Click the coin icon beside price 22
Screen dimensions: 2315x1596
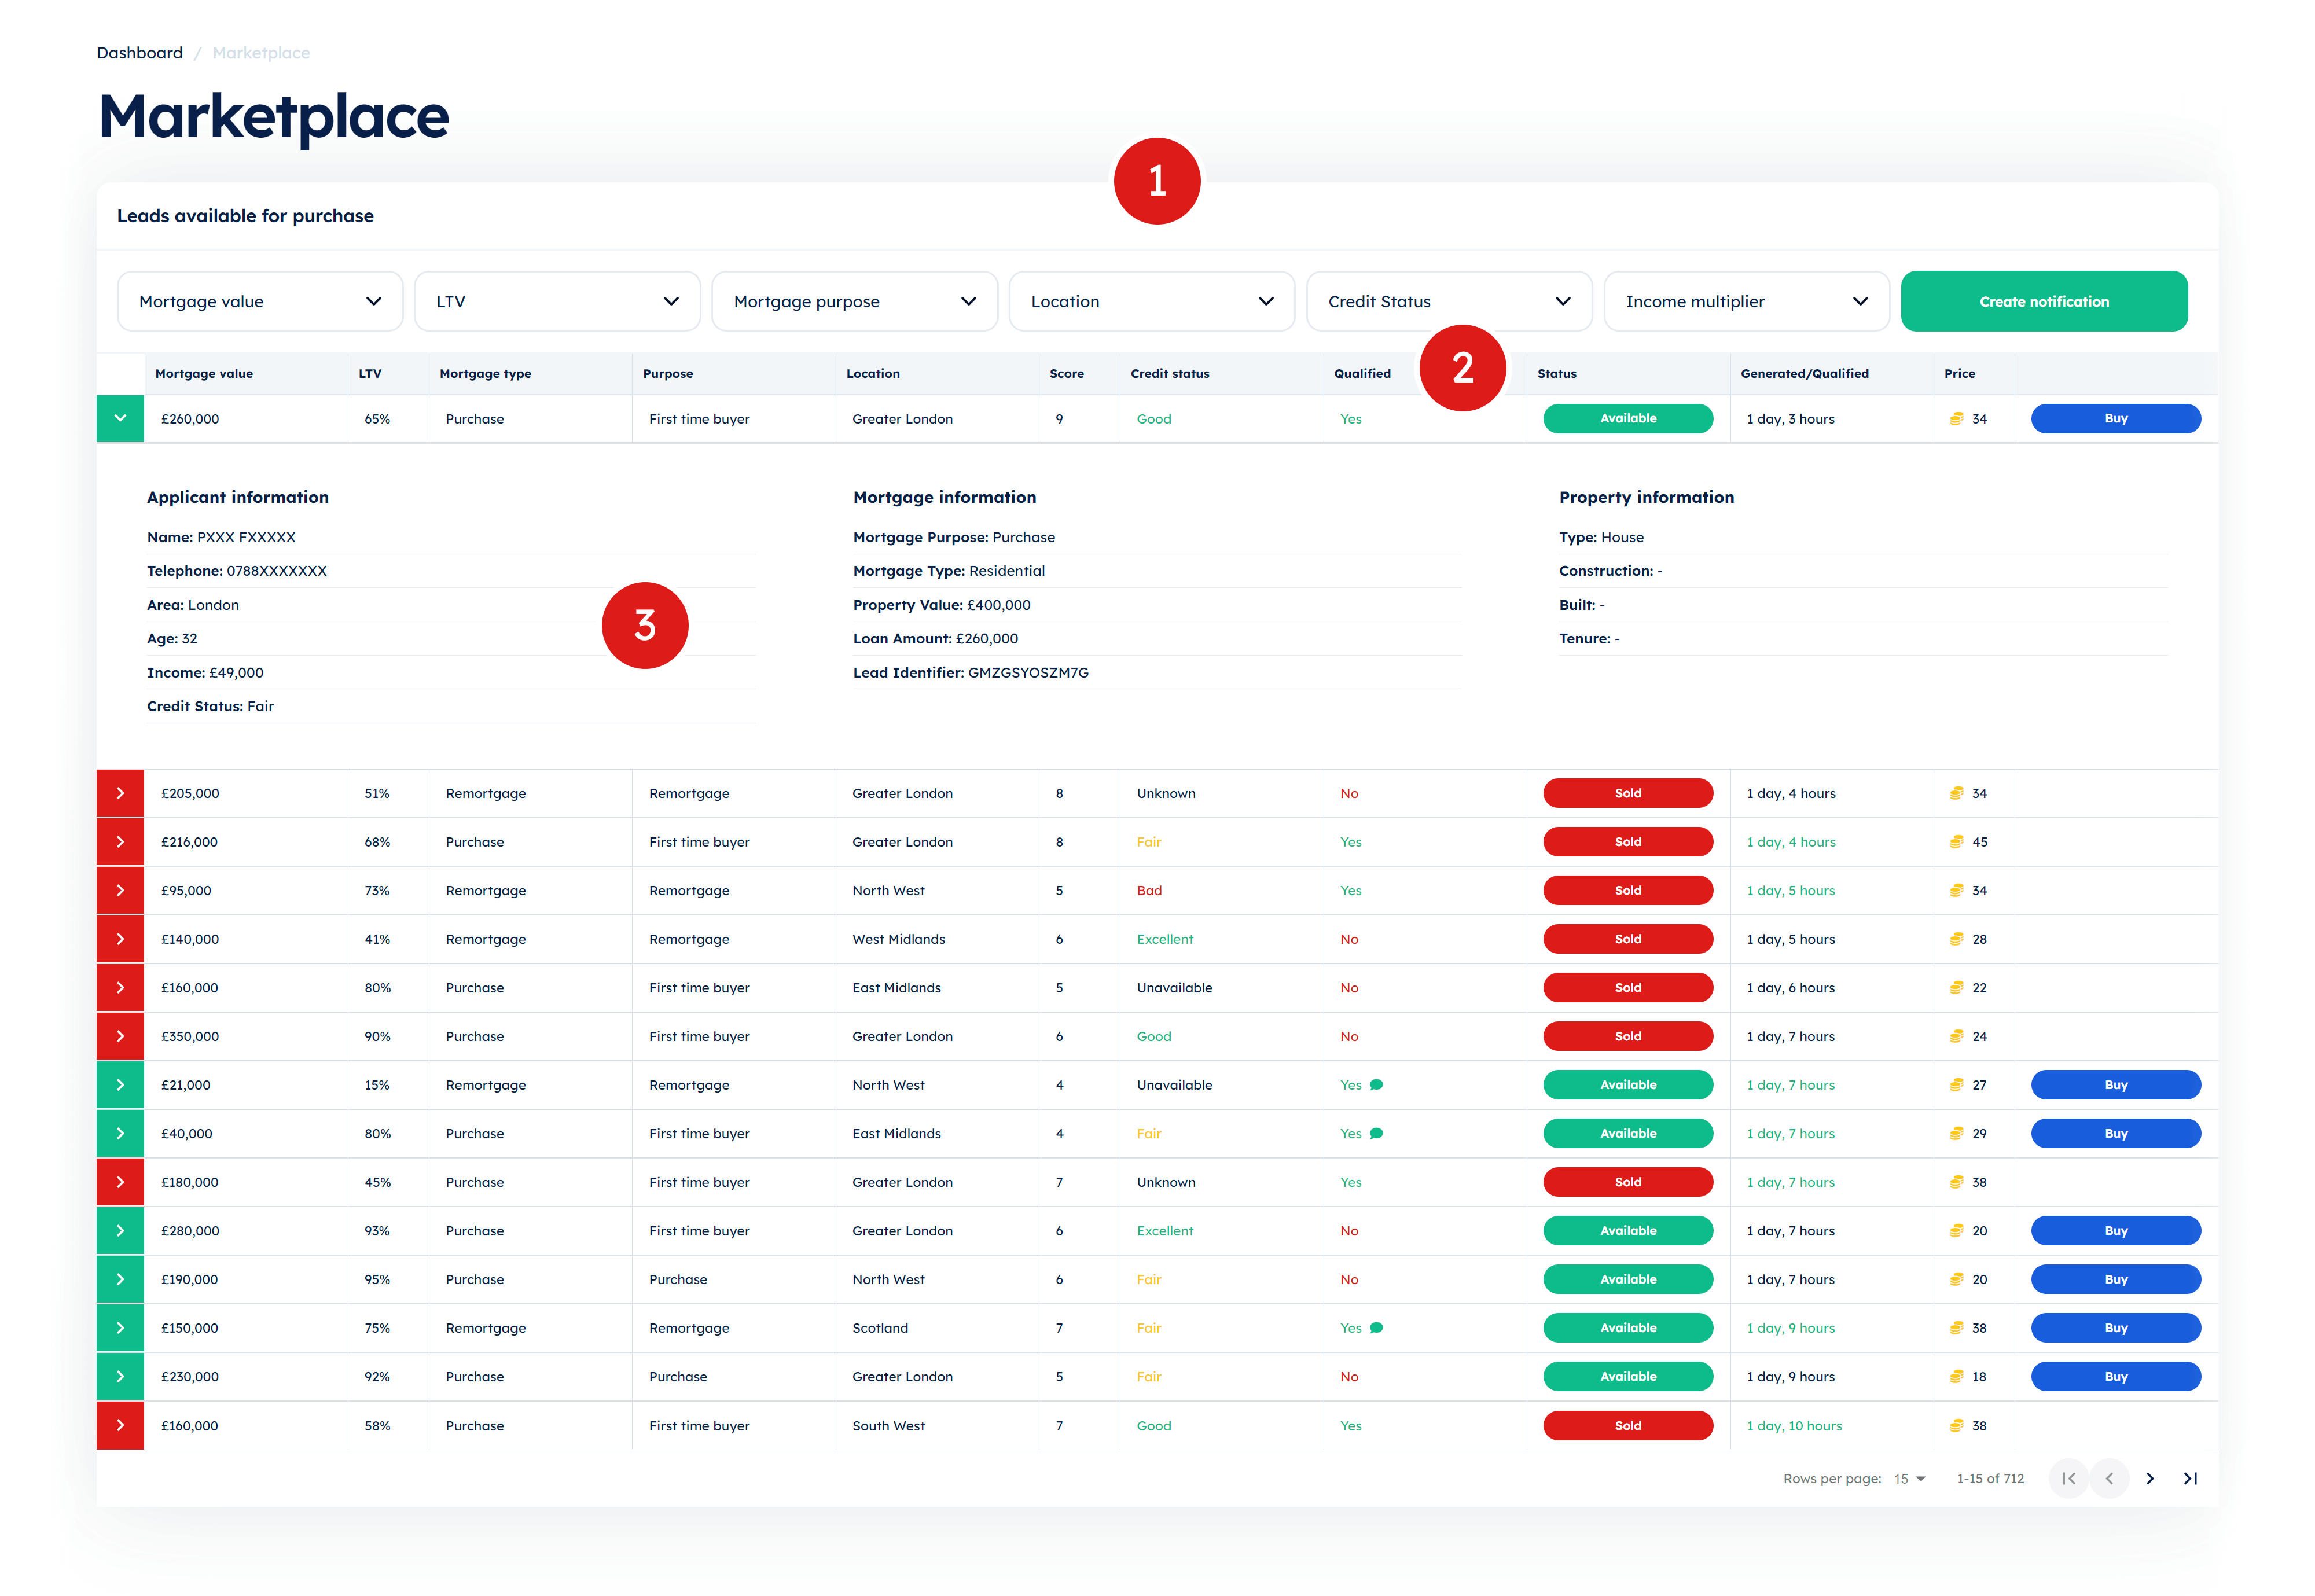(x=1956, y=988)
